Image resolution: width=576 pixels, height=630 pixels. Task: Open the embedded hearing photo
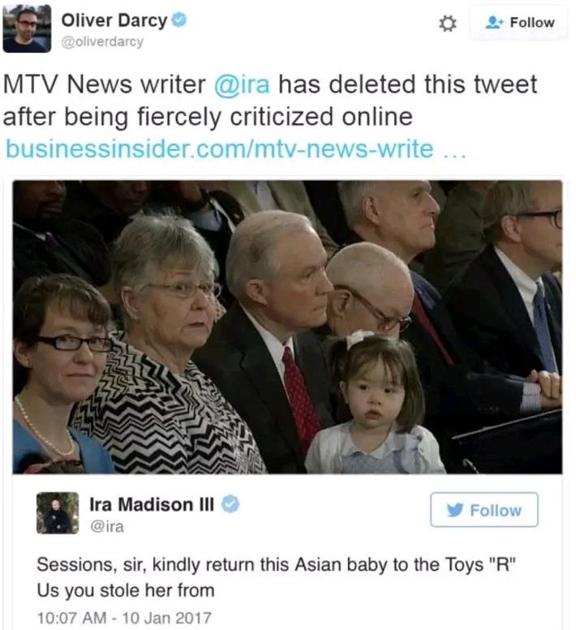[287, 327]
